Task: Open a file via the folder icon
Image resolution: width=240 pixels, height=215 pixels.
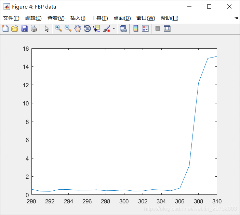Action: point(15,28)
